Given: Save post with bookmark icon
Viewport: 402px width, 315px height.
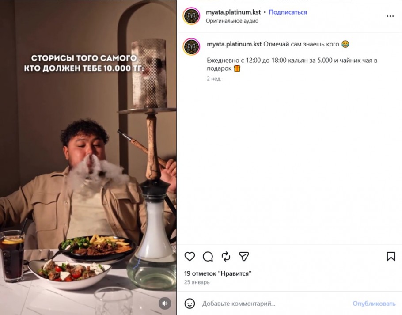Looking at the screenshot, I should click(x=391, y=256).
